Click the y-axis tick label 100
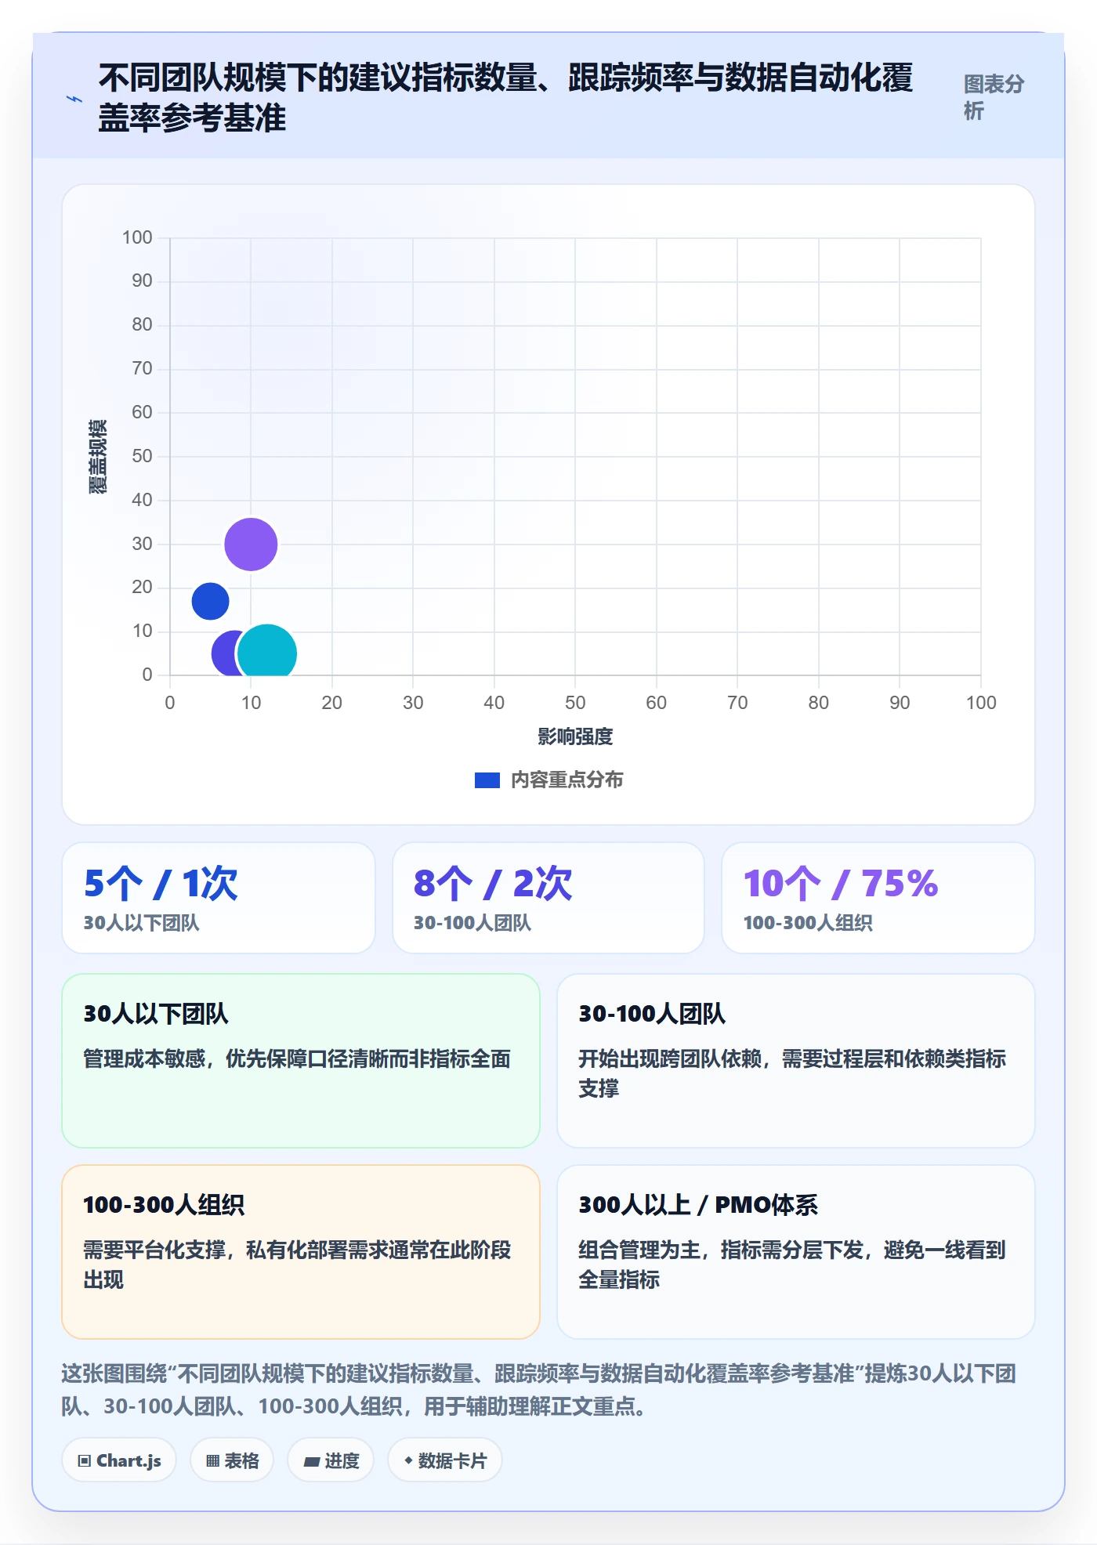Viewport: 1097px width, 1545px height. click(x=137, y=237)
